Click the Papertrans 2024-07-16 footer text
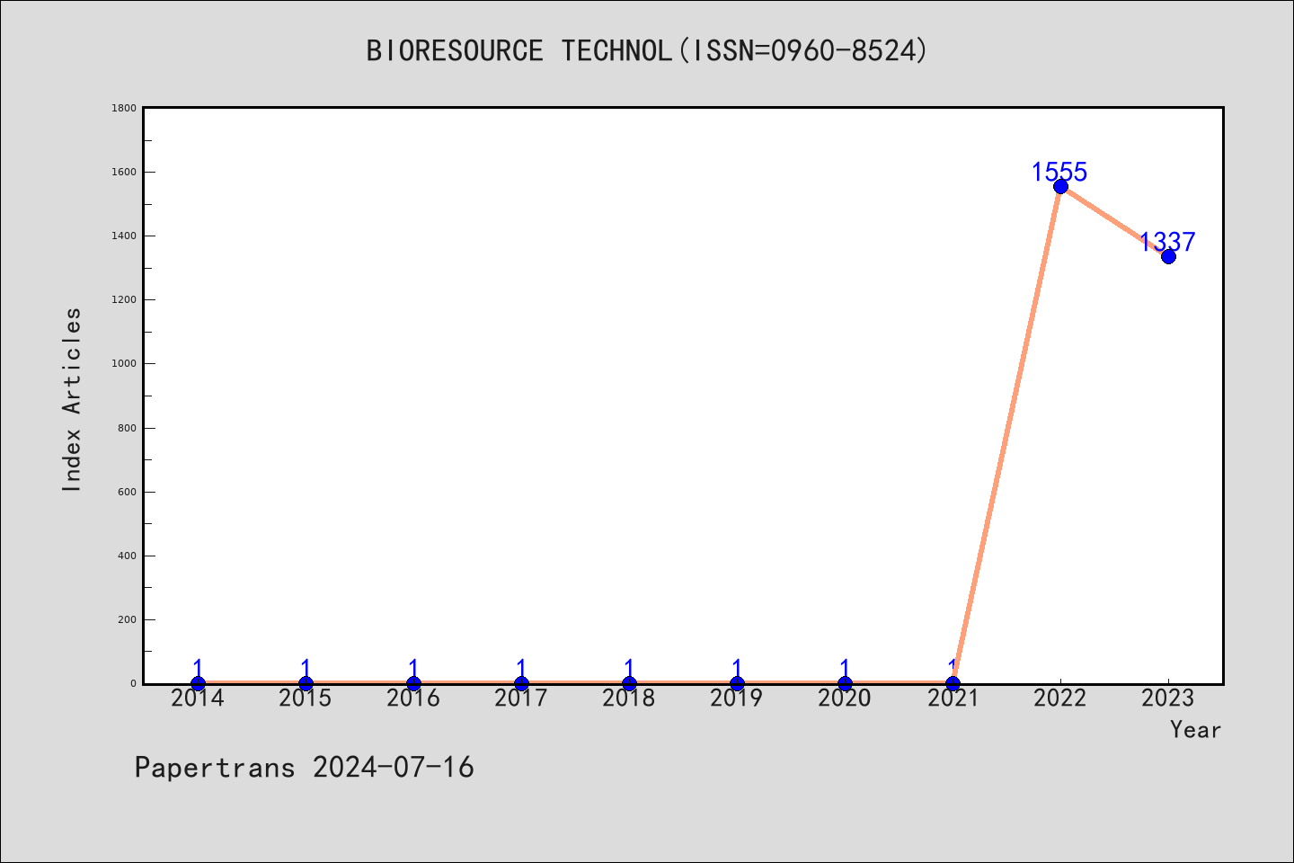 (304, 767)
